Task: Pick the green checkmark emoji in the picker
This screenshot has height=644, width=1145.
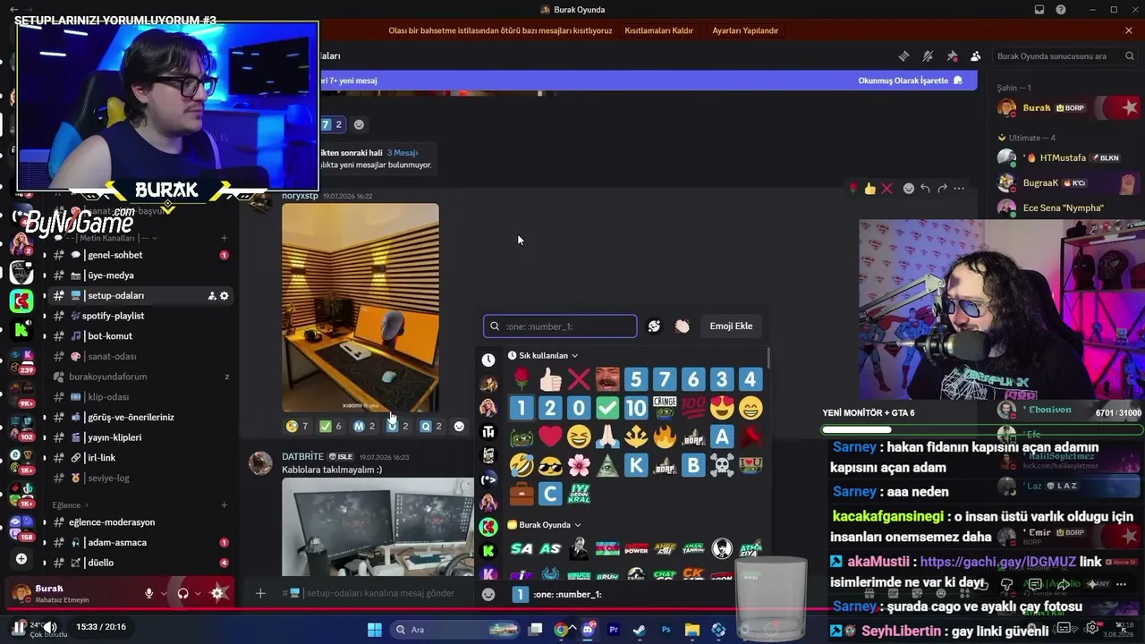Action: coord(607,408)
